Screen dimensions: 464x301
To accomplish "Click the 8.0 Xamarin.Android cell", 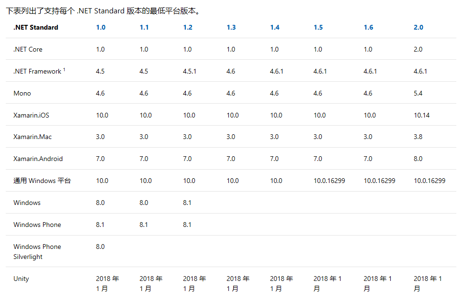I will [418, 159].
